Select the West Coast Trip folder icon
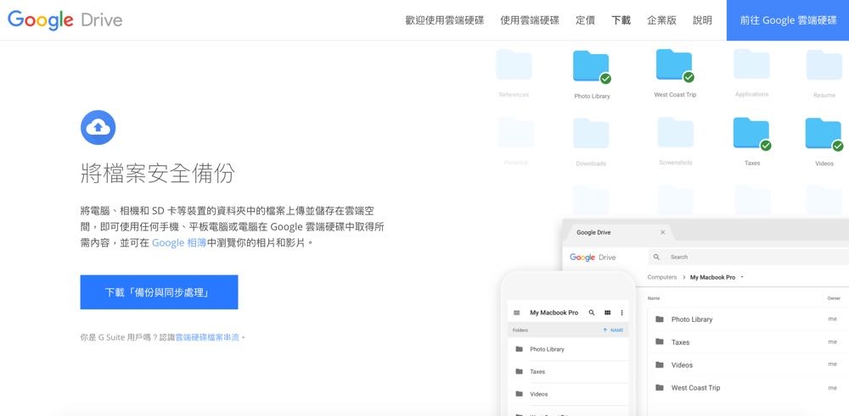The height and width of the screenshot is (416, 849). (675, 65)
